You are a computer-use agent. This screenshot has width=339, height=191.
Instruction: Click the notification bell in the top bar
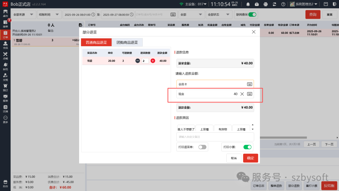click(x=248, y=4)
